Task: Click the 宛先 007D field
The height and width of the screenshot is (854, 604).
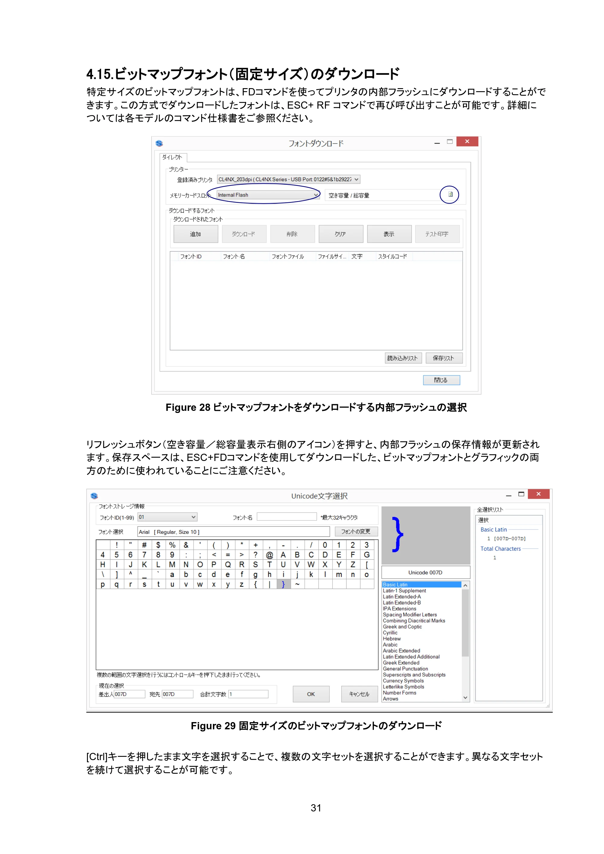Action: pyautogui.click(x=178, y=694)
